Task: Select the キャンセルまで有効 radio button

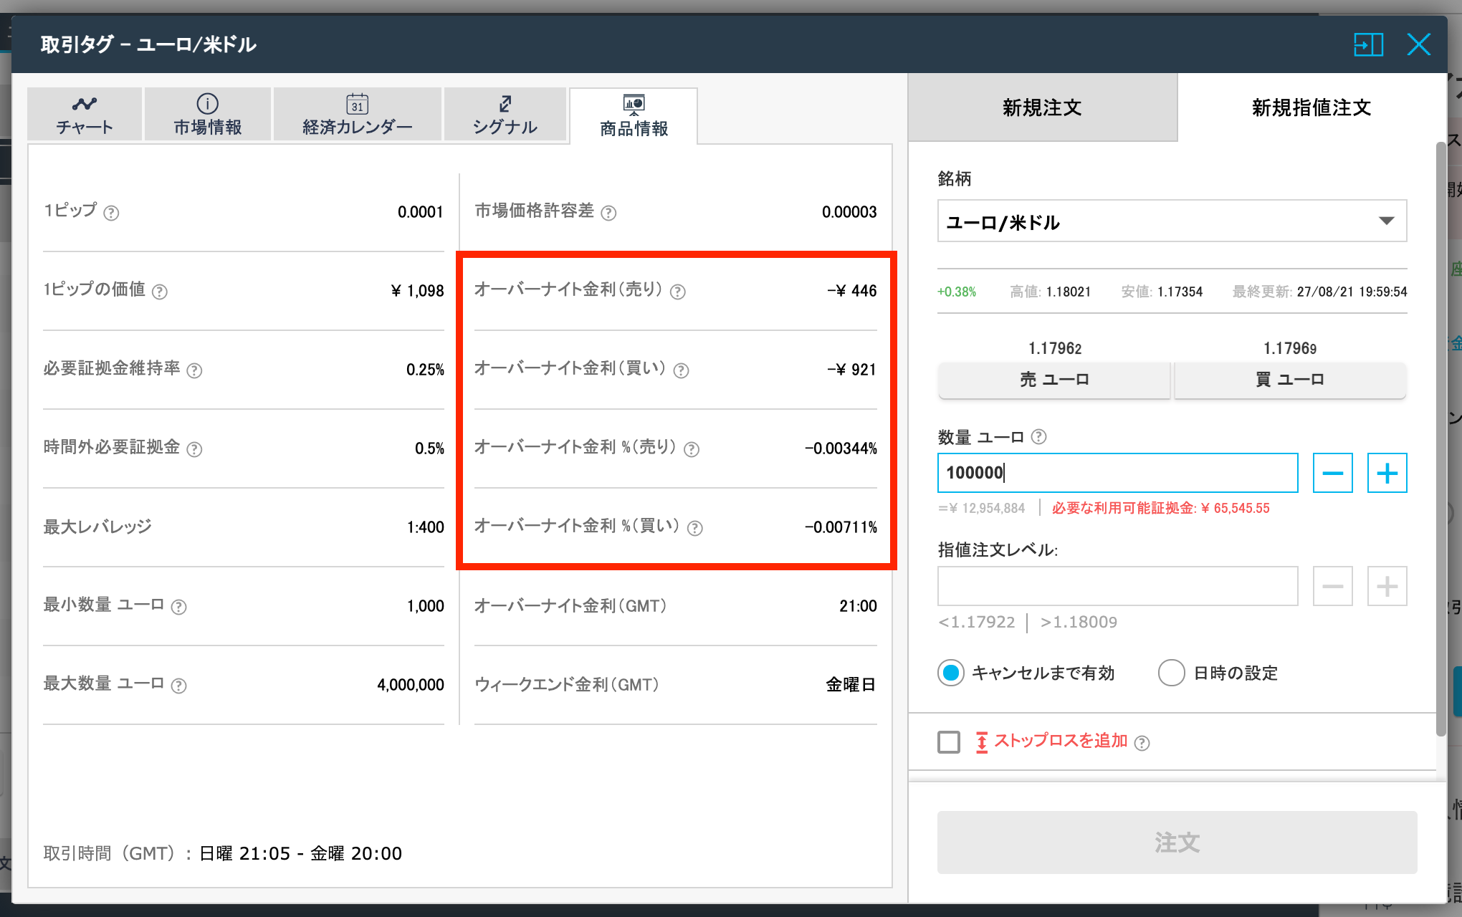Action: point(950,673)
